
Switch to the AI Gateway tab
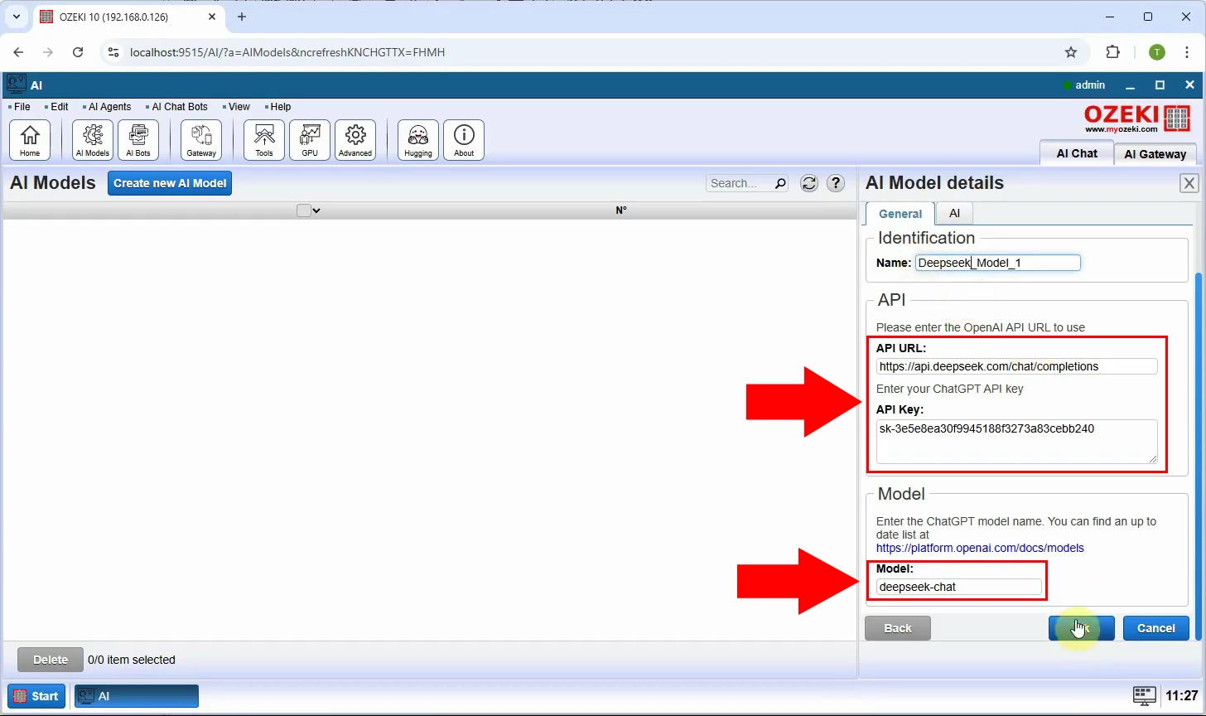[x=1155, y=154]
